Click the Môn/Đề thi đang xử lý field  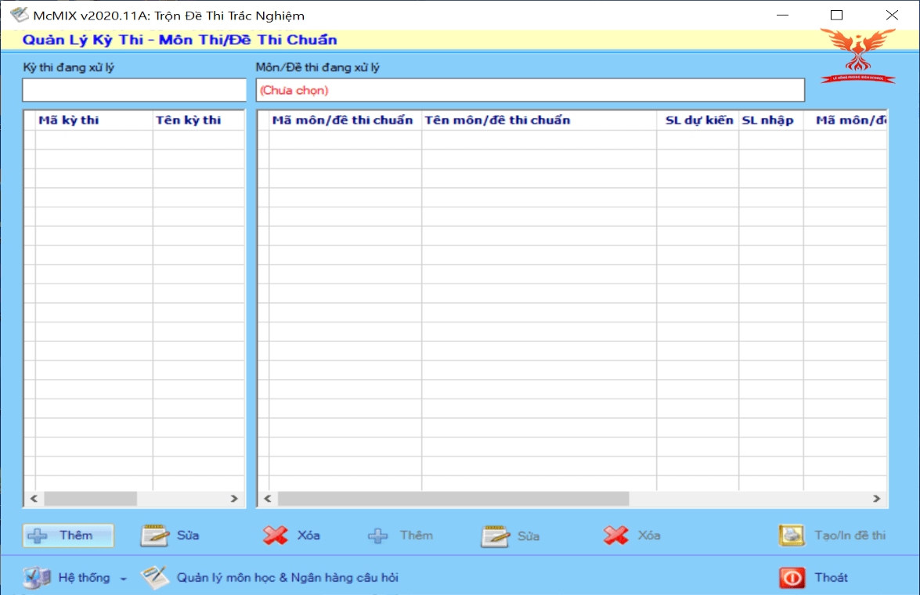click(x=530, y=90)
